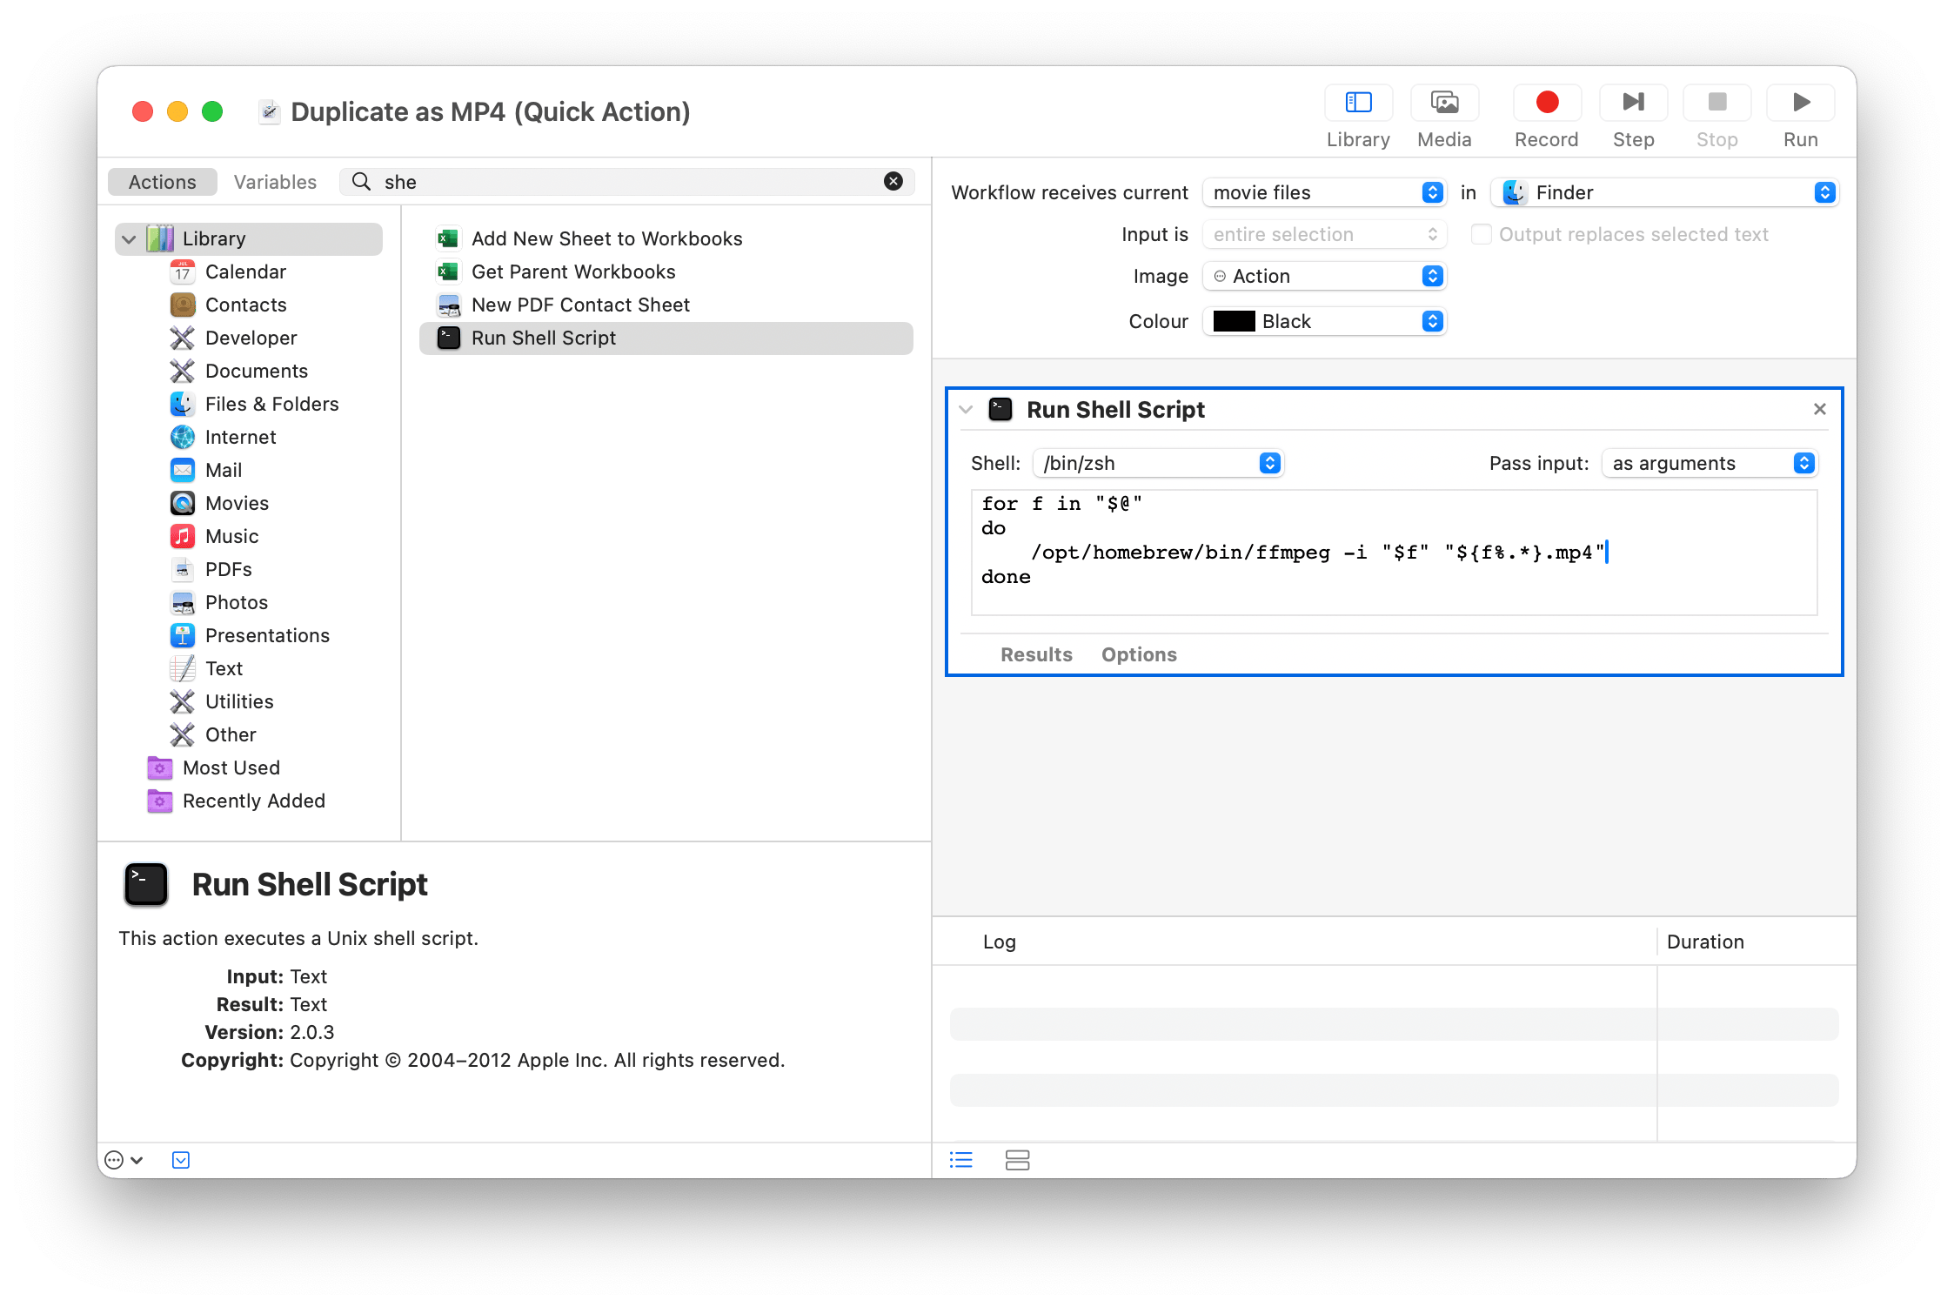The width and height of the screenshot is (1954, 1307).
Task: Select Run Shell Script in the actions list
Action: coord(544,338)
